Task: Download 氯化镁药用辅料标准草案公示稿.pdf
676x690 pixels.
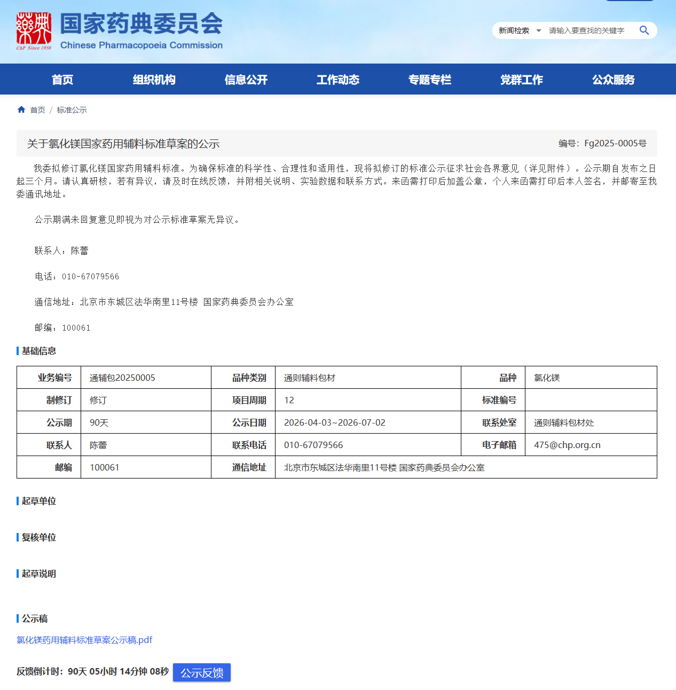Action: [x=84, y=640]
